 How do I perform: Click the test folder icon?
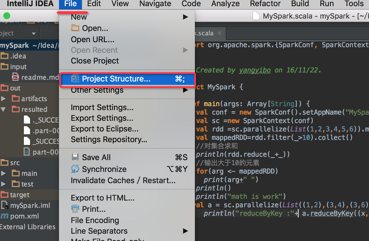[x=16, y=184]
